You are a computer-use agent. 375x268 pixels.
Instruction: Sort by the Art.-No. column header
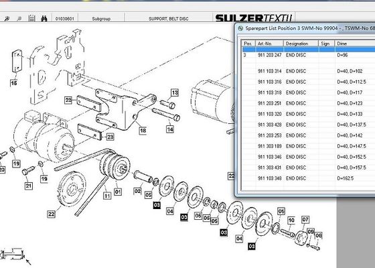[269, 44]
